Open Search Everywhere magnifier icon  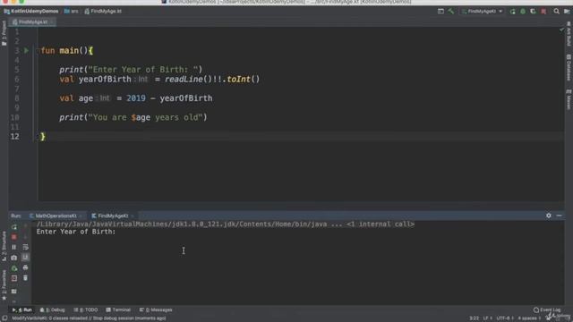pos(556,12)
